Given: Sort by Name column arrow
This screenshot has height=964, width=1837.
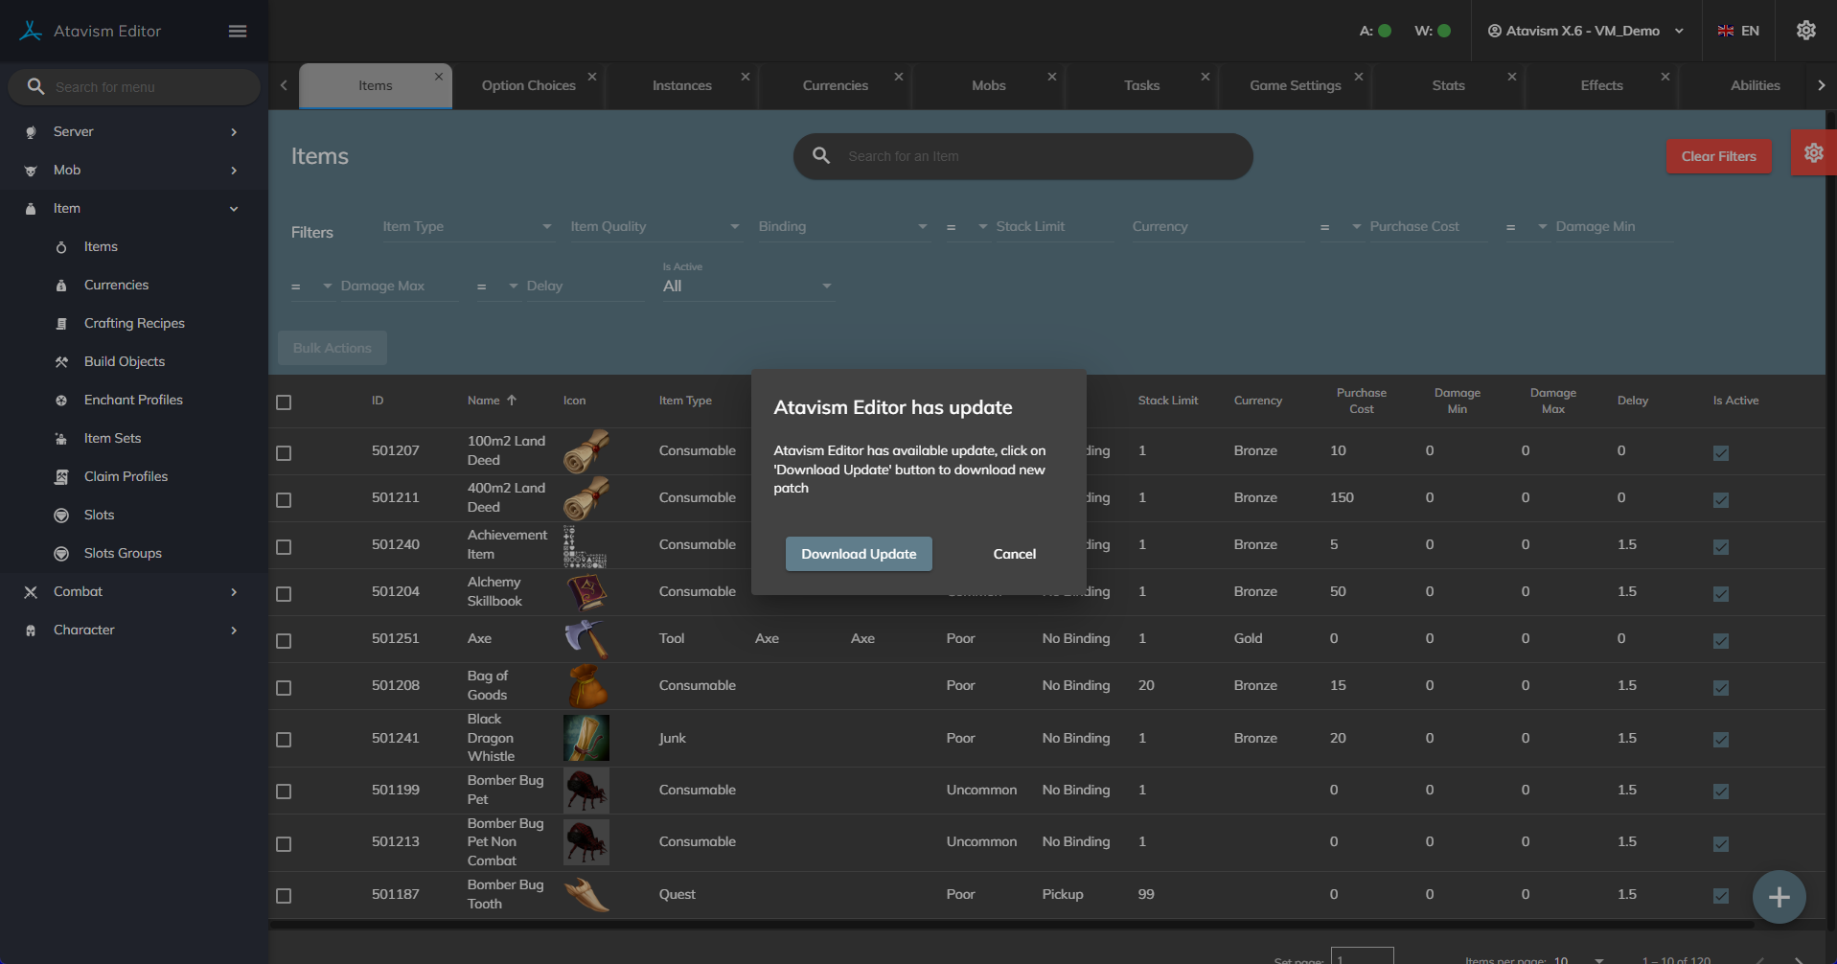Looking at the screenshot, I should 512,401.
